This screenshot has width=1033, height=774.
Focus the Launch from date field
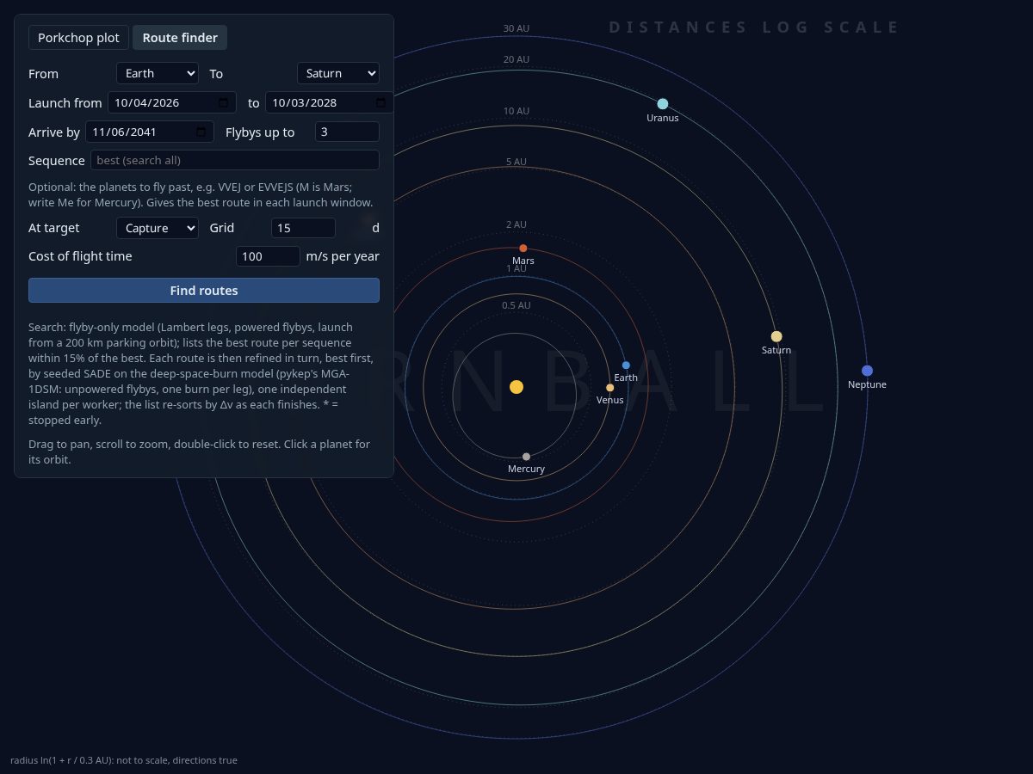coord(172,103)
